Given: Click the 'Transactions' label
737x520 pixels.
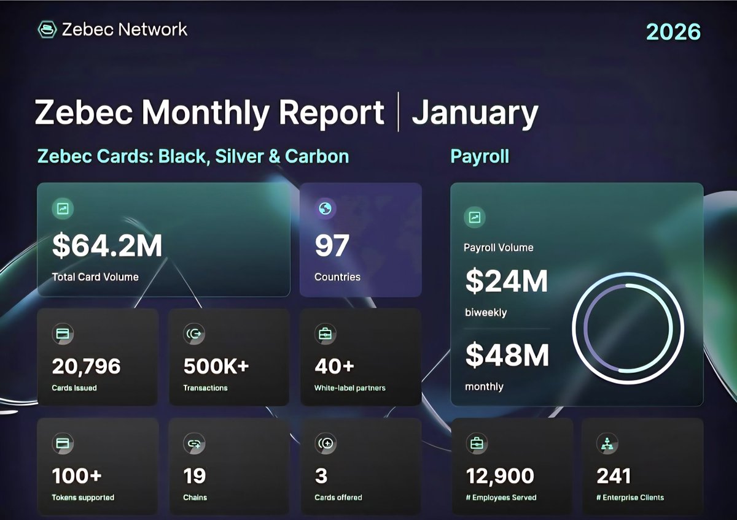Looking at the screenshot, I should 205,388.
